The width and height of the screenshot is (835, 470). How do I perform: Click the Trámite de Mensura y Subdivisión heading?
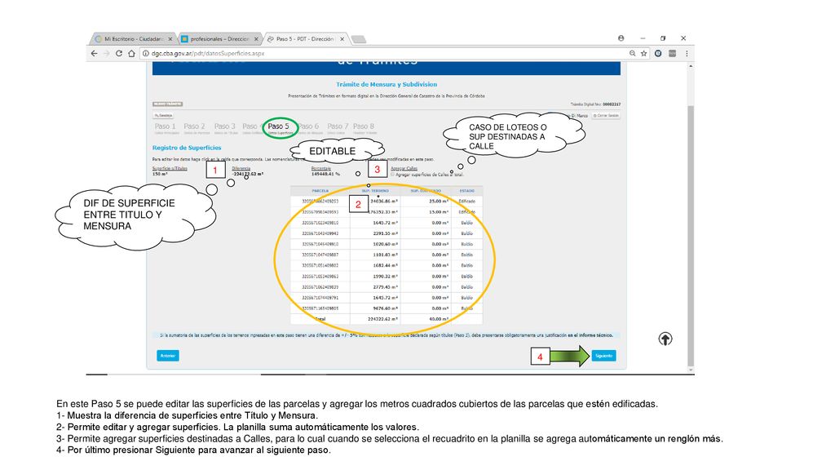tap(386, 84)
